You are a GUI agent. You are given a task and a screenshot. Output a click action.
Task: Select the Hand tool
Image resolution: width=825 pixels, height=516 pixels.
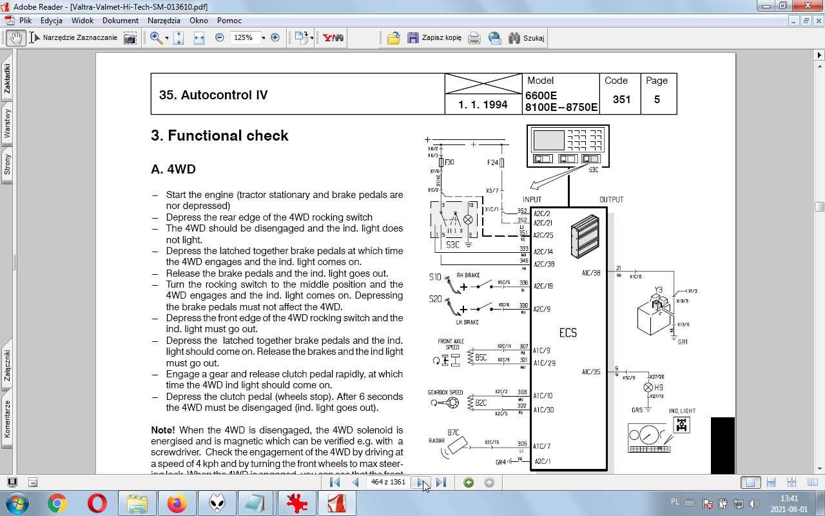point(15,38)
